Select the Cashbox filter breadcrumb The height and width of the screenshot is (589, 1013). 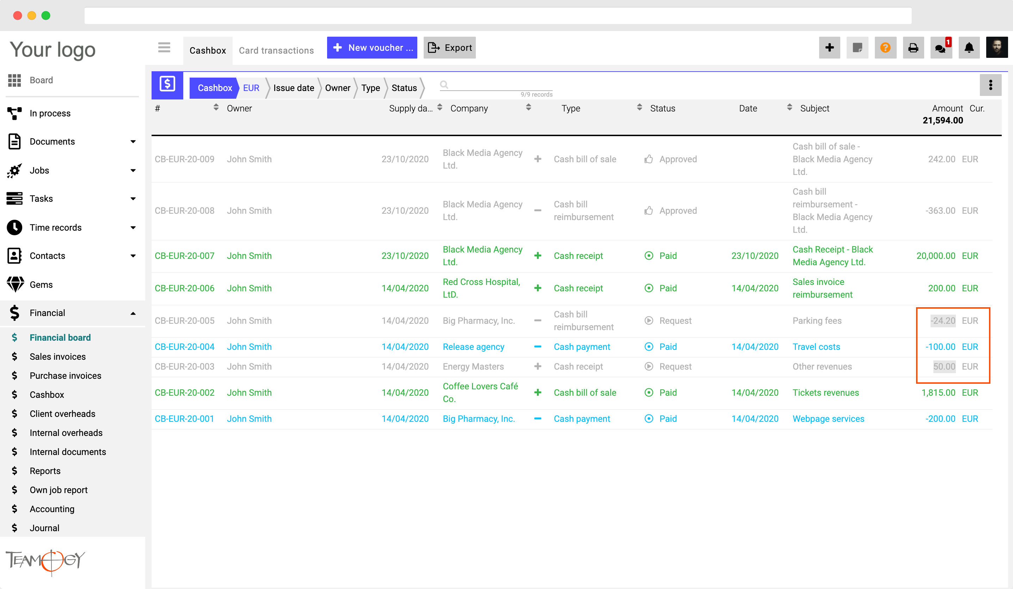coord(215,88)
